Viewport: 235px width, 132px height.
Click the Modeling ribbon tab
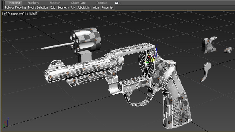click(15, 3)
